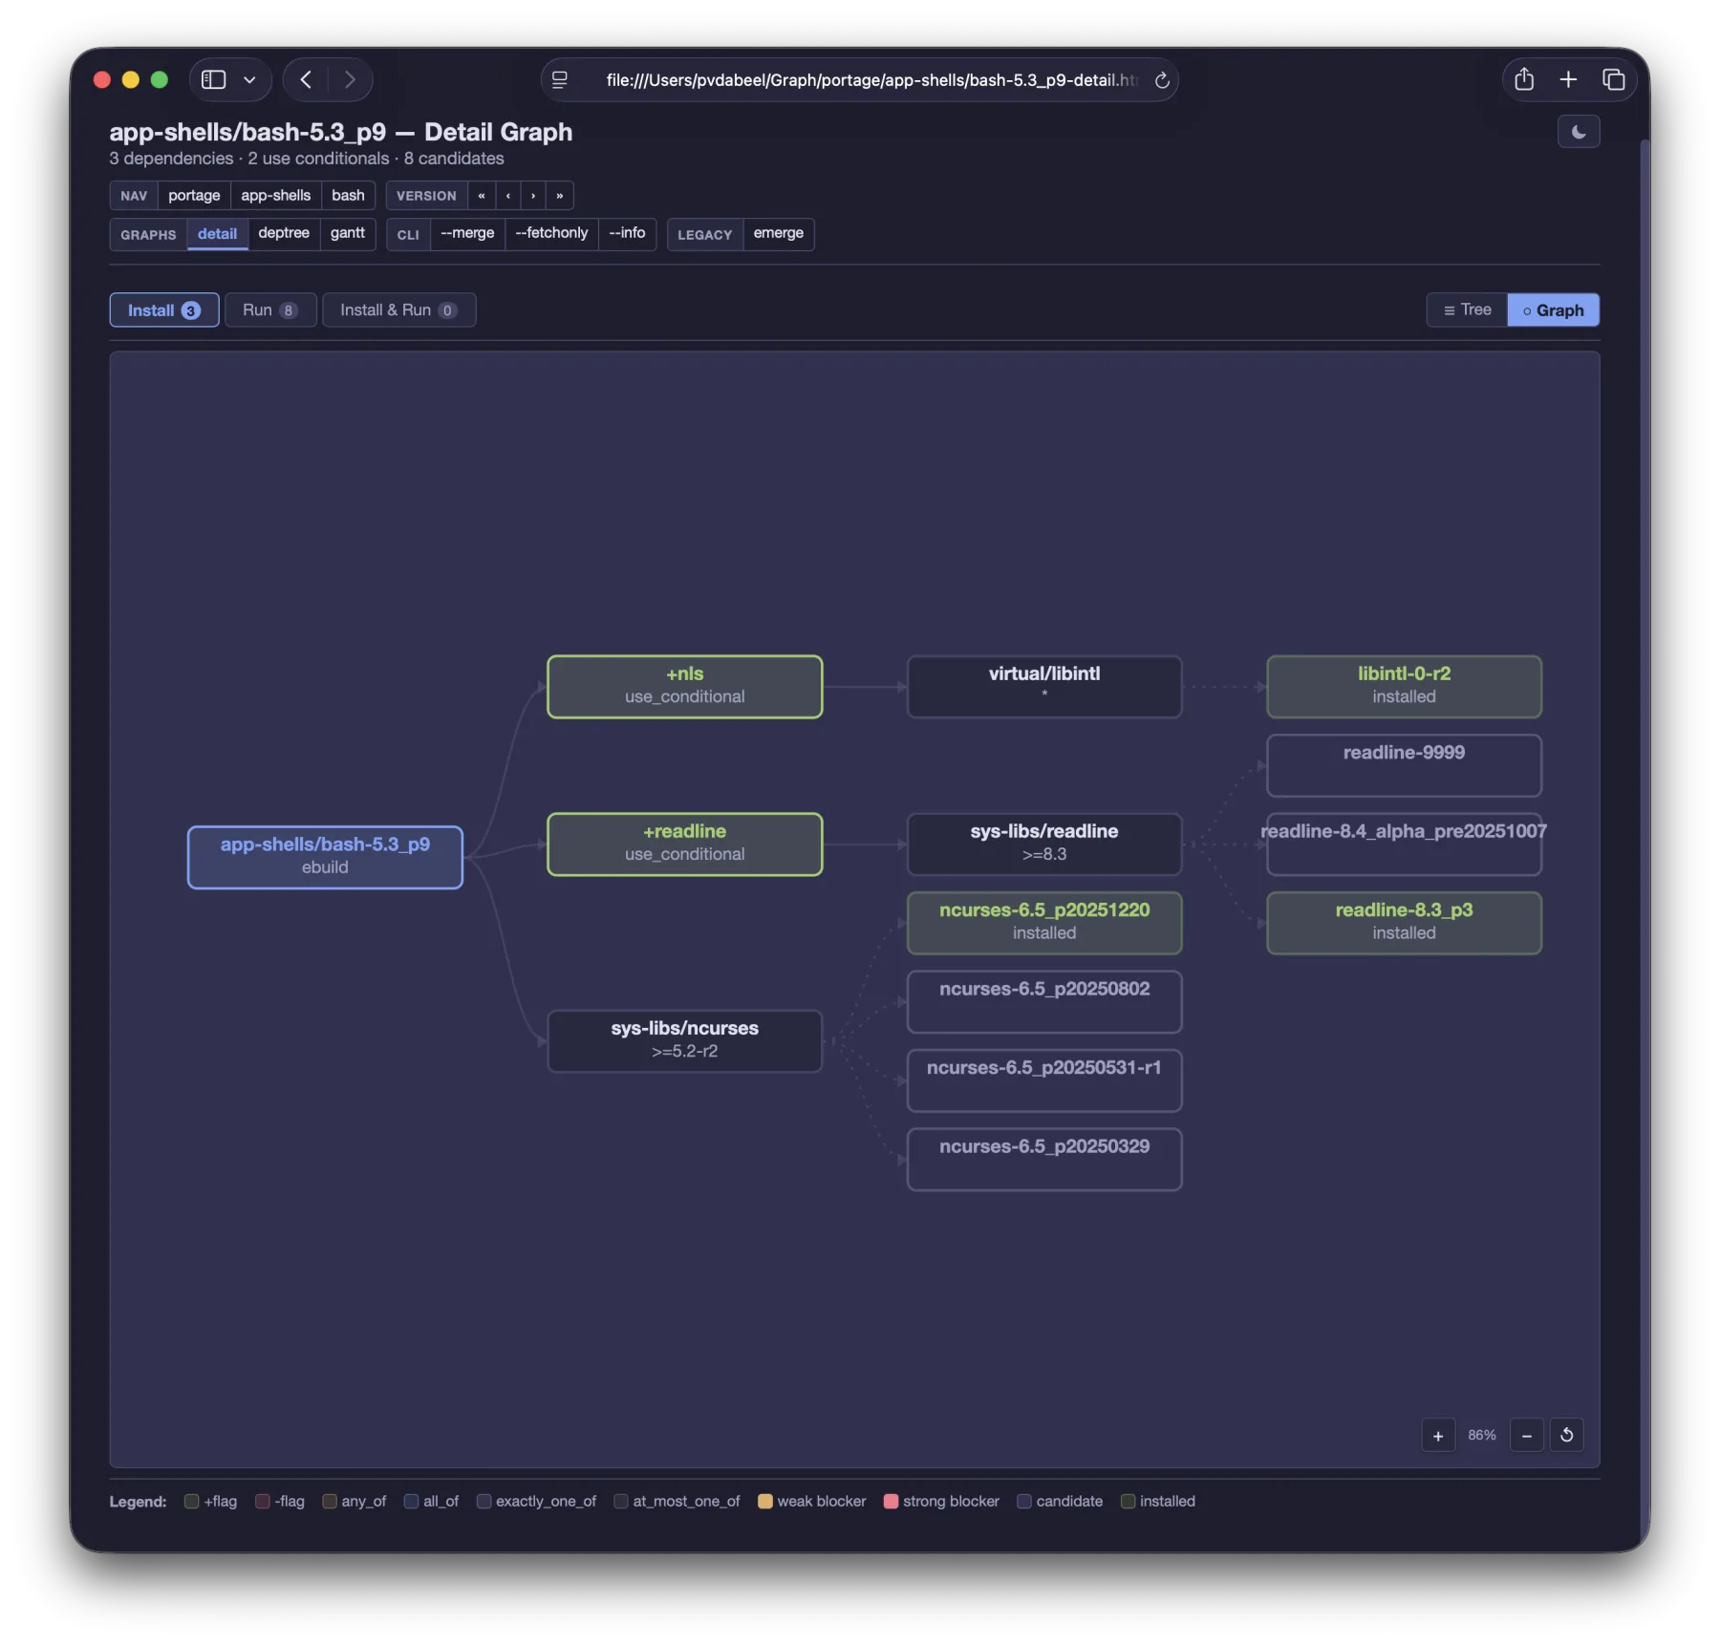This screenshot has width=1720, height=1645.
Task: Zoom out graph with minus button
Action: 1527,1435
